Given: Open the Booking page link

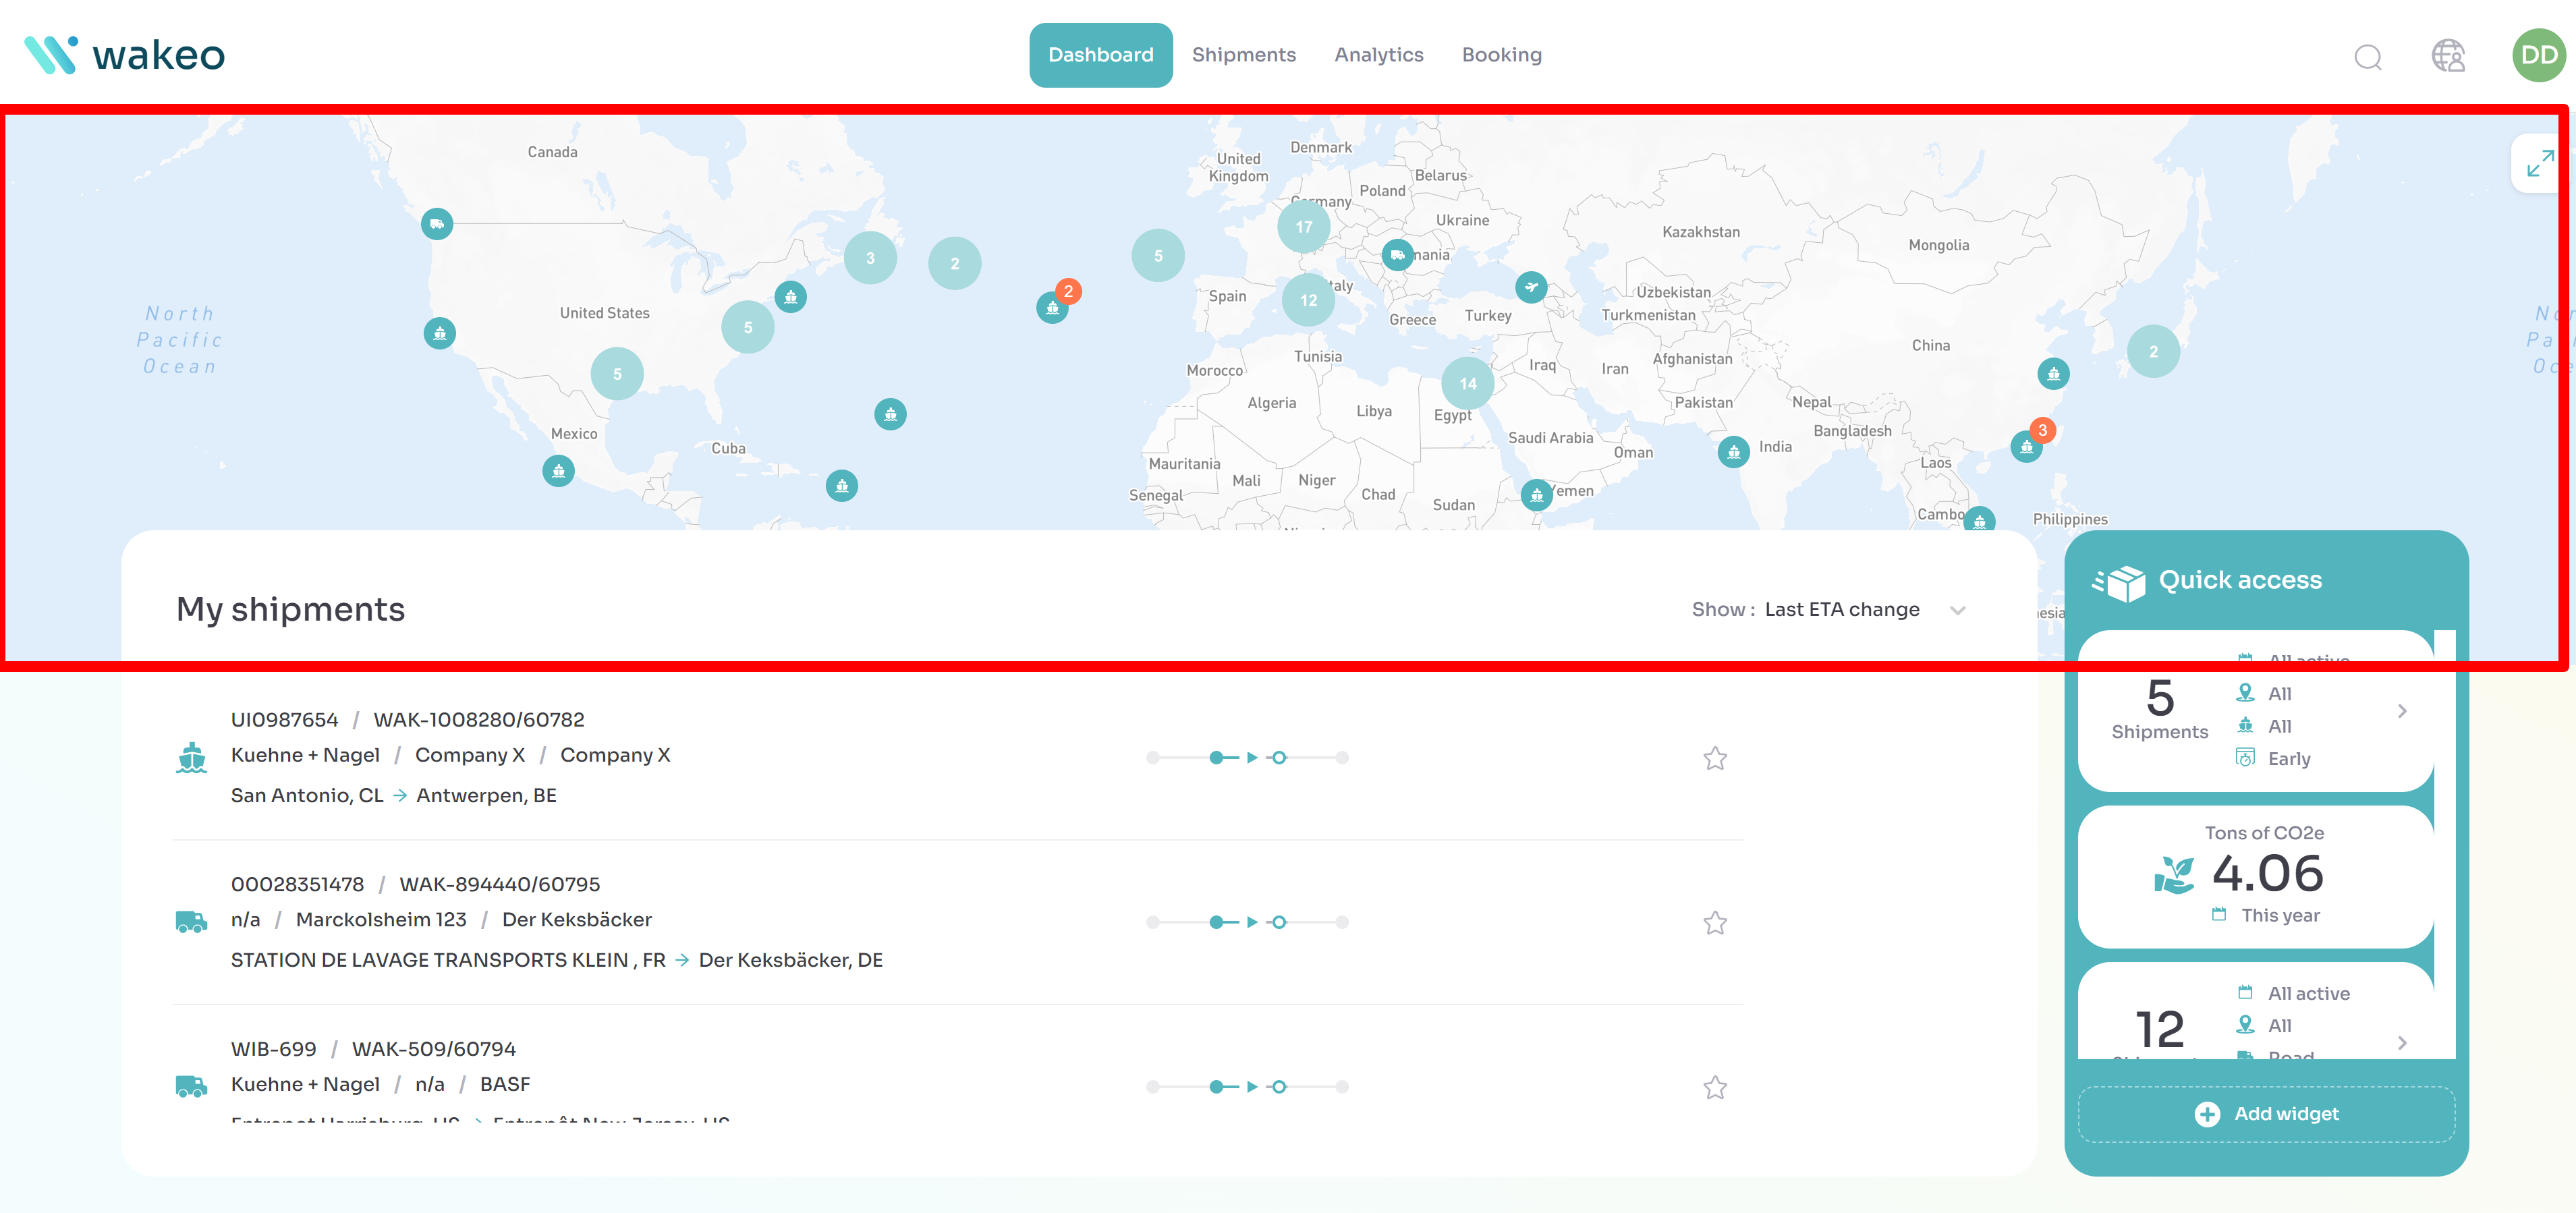Looking at the screenshot, I should coord(1501,55).
